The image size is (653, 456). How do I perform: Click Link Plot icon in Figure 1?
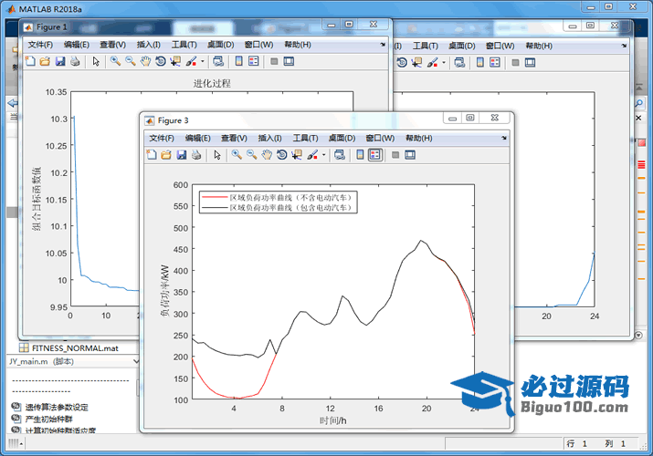tap(218, 61)
